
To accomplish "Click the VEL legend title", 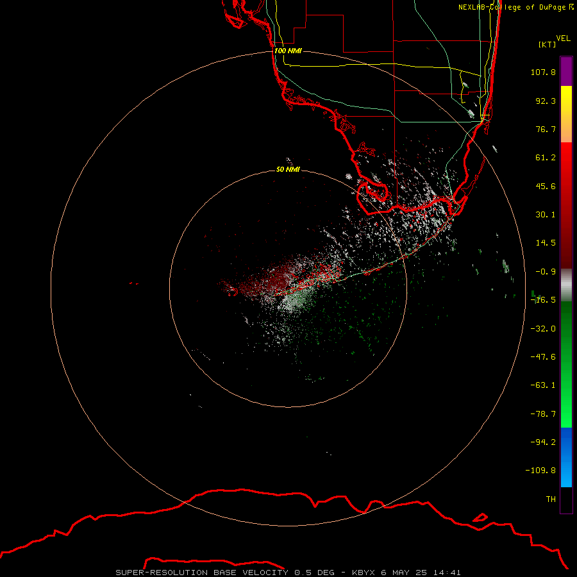I will pos(563,38).
